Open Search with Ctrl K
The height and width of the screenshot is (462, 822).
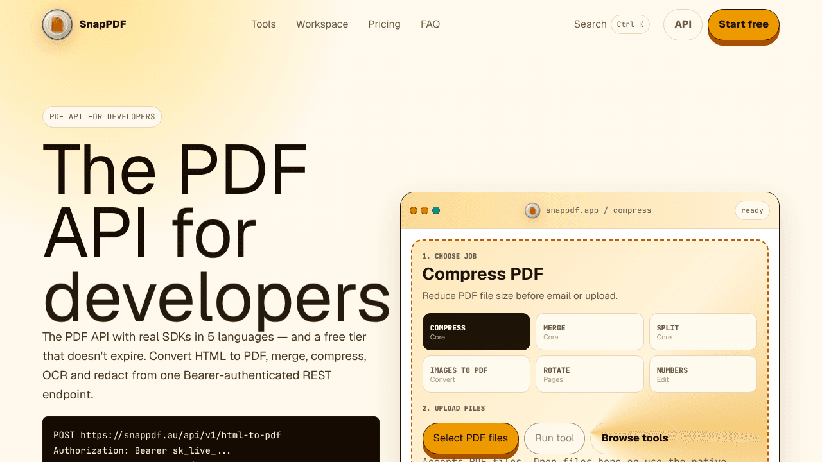[611, 24]
